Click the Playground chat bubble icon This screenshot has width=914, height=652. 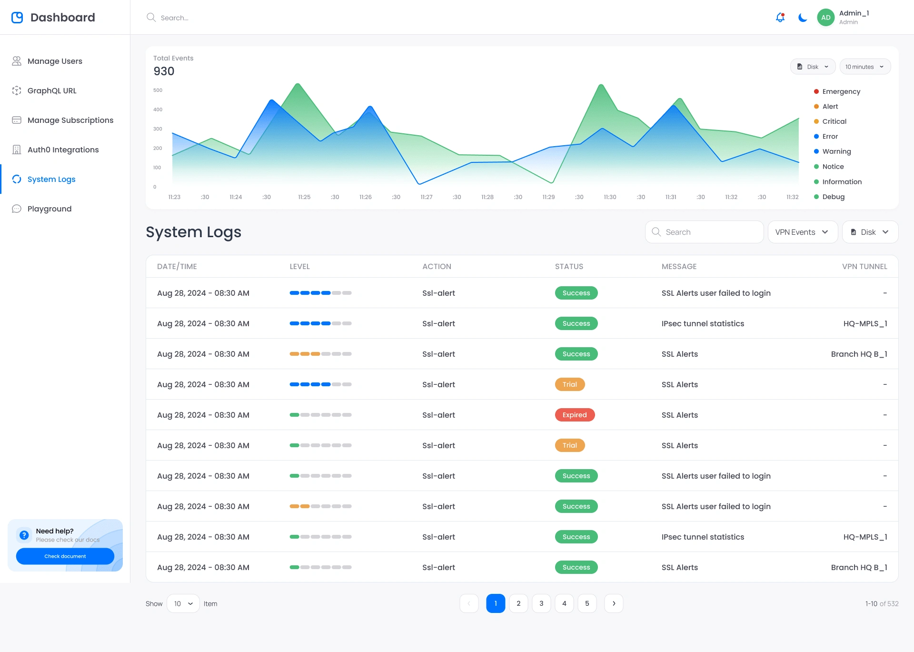(x=17, y=209)
